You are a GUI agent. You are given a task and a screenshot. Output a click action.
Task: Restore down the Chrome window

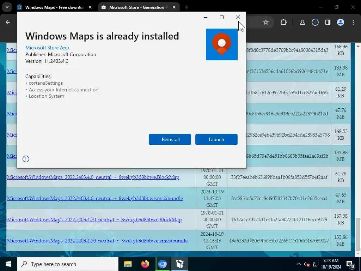(x=337, y=7)
